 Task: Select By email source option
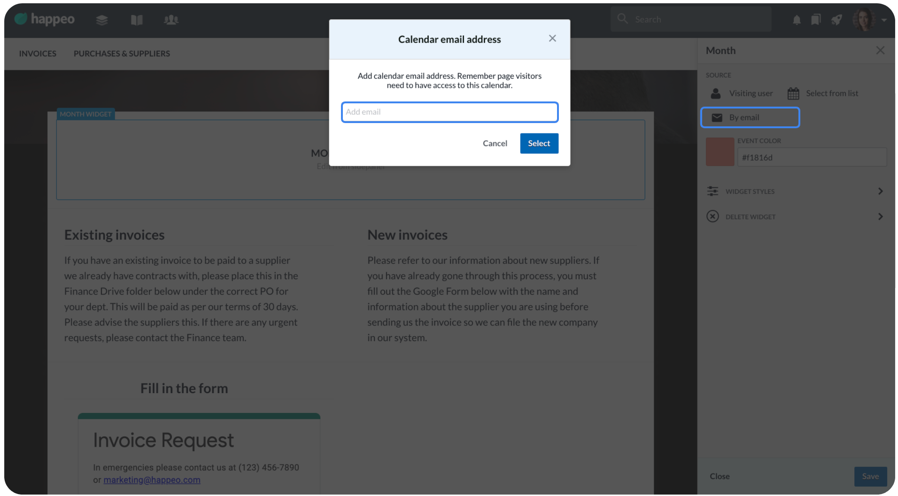point(750,117)
